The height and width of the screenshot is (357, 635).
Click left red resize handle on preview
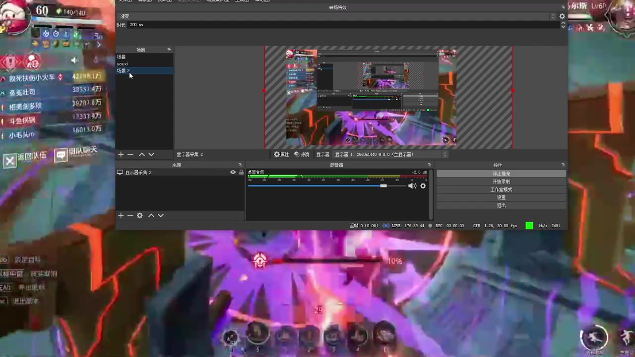264,91
